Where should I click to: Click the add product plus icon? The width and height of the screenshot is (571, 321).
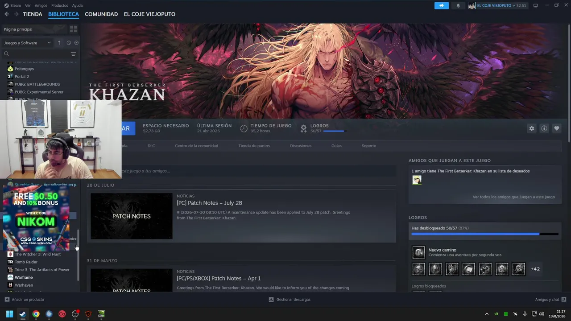[7, 300]
